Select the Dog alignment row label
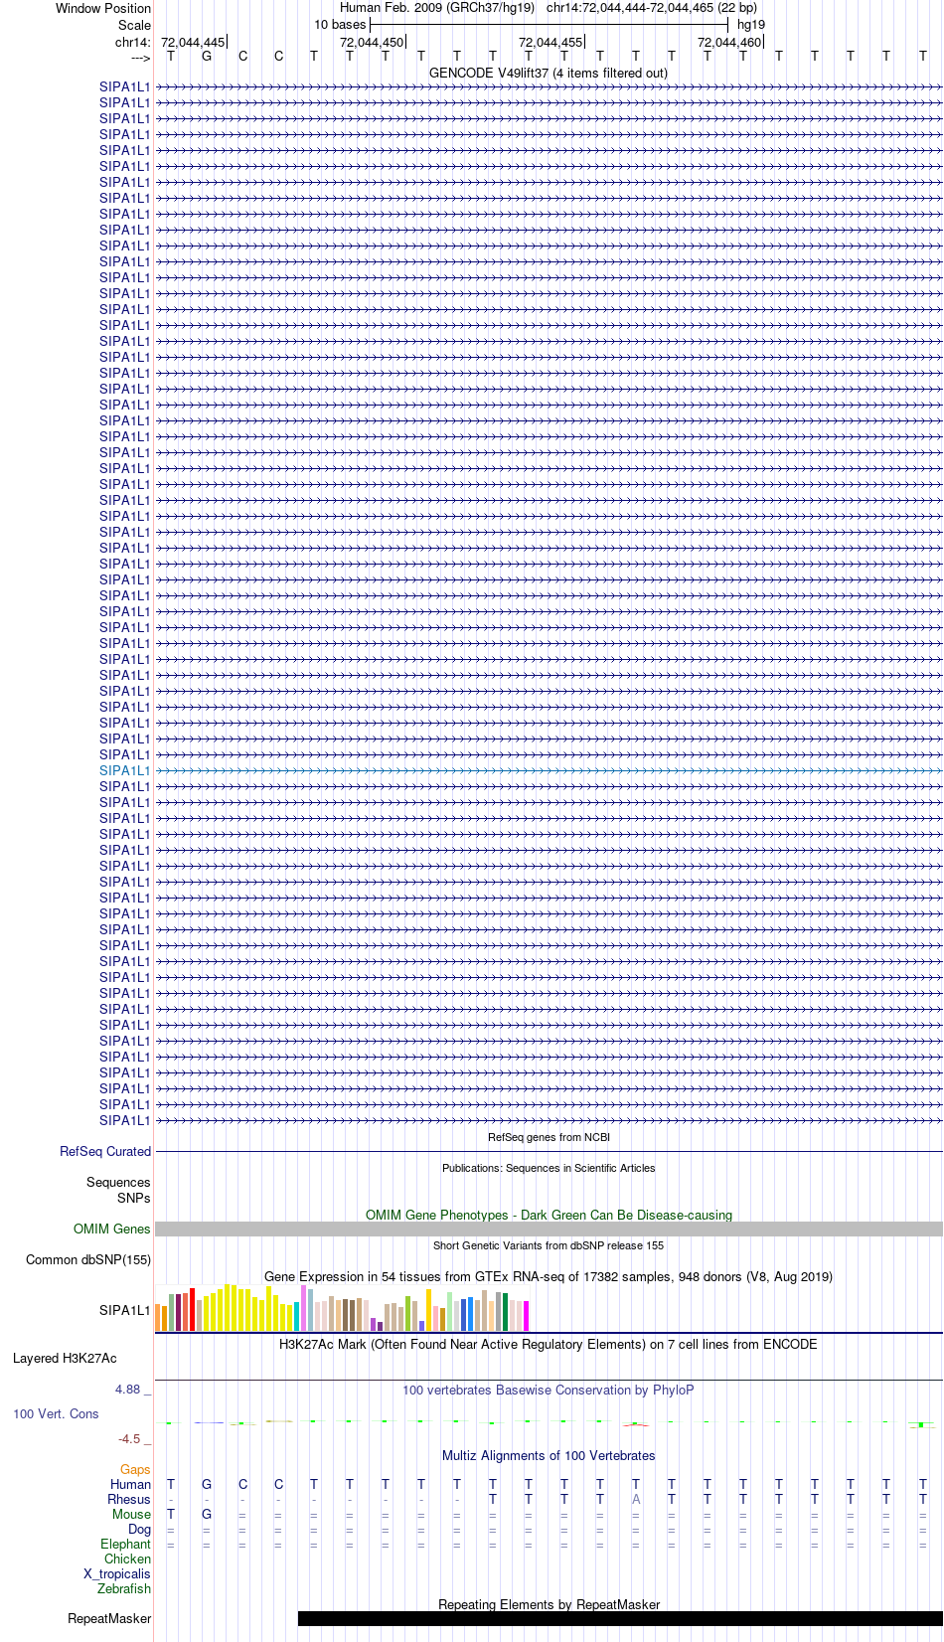 [x=140, y=1529]
